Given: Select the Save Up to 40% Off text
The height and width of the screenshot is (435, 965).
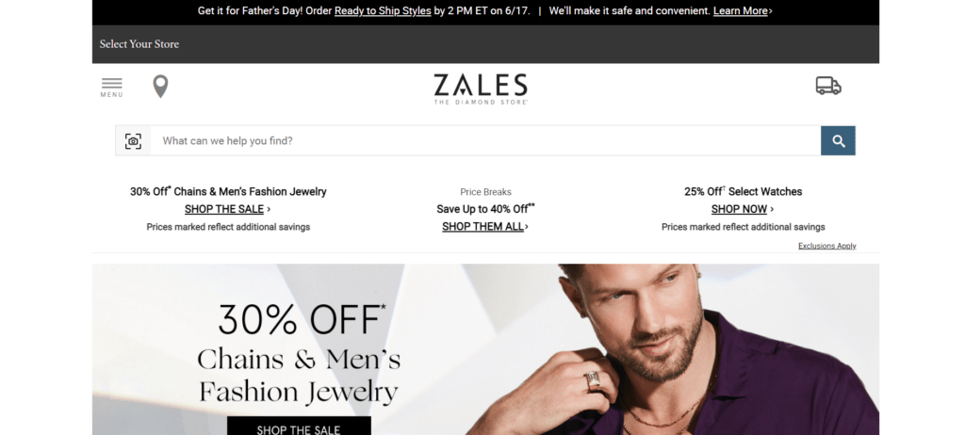Looking at the screenshot, I should click(x=485, y=209).
